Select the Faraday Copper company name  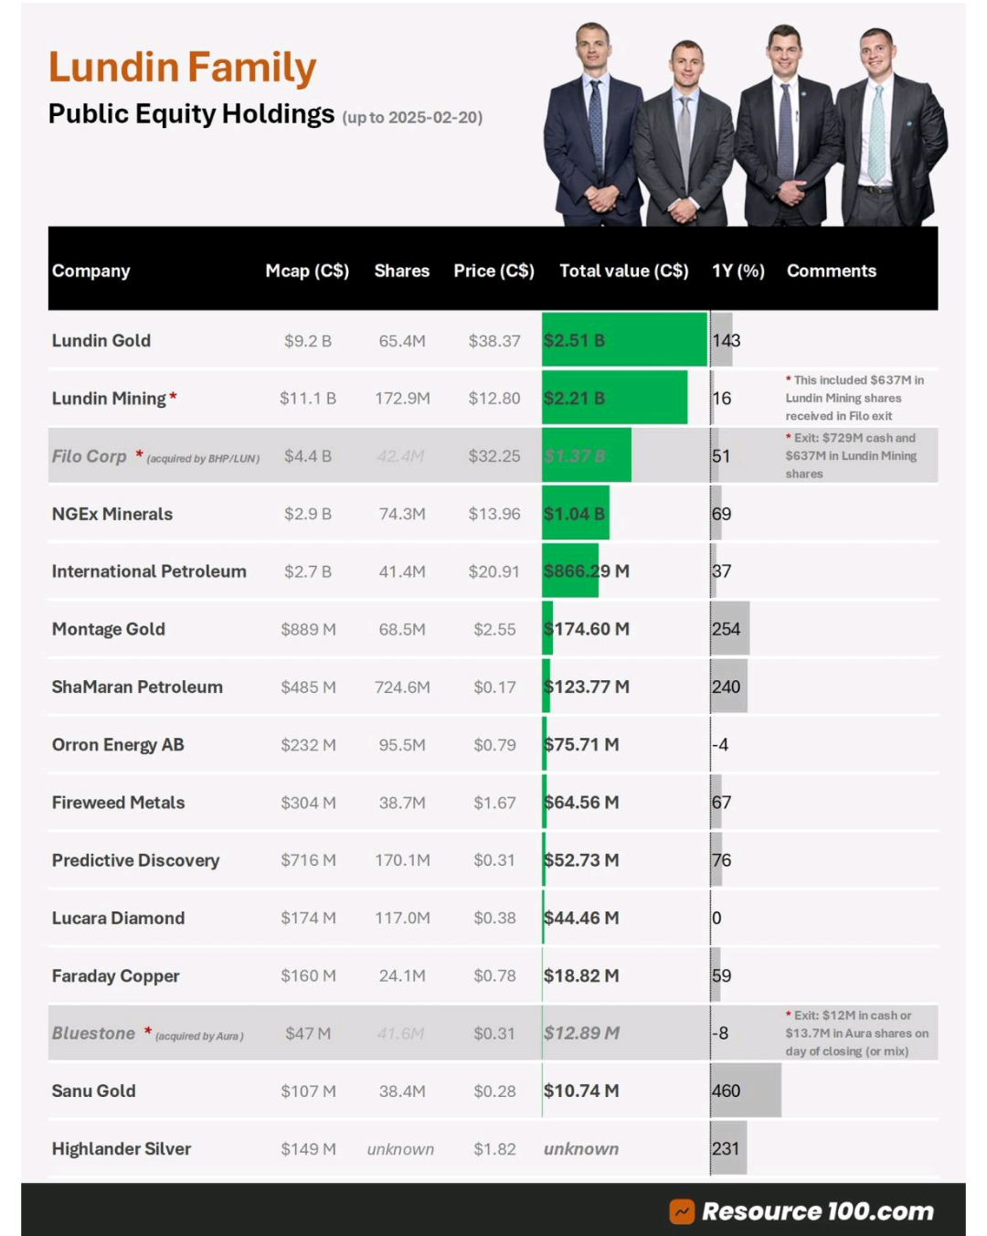(x=115, y=975)
